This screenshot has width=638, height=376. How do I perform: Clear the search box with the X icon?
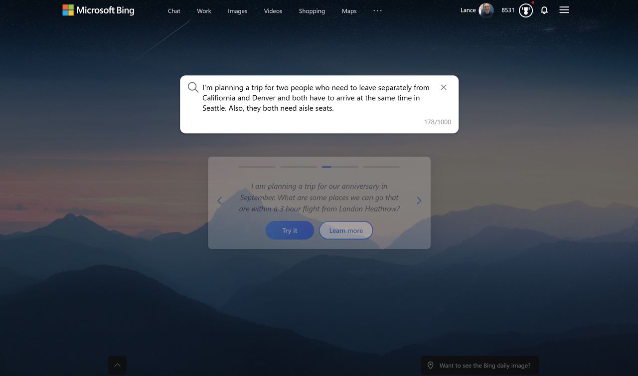tap(444, 87)
